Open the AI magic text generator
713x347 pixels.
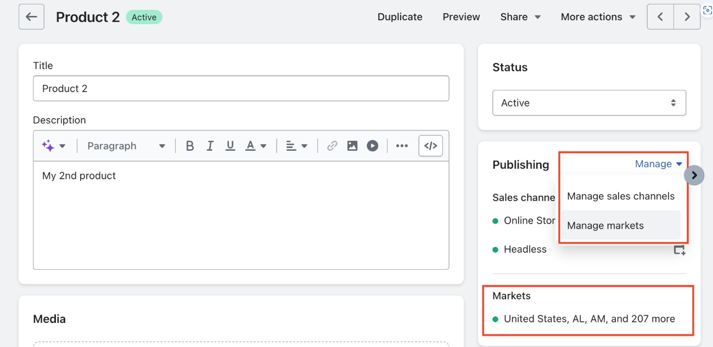pos(53,146)
